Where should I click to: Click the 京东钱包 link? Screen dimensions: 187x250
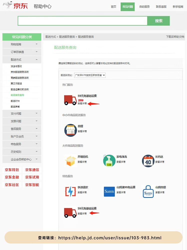pos(12,170)
